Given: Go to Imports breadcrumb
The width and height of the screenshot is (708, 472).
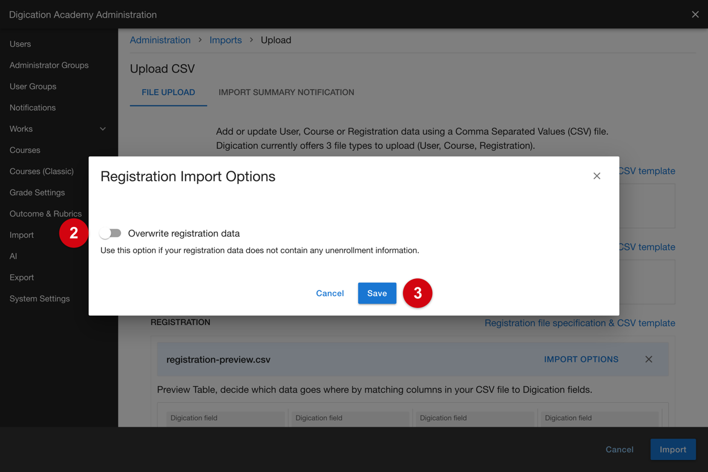Looking at the screenshot, I should coord(225,40).
